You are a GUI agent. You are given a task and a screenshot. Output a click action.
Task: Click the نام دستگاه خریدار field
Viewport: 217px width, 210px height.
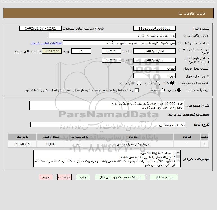(112, 36)
